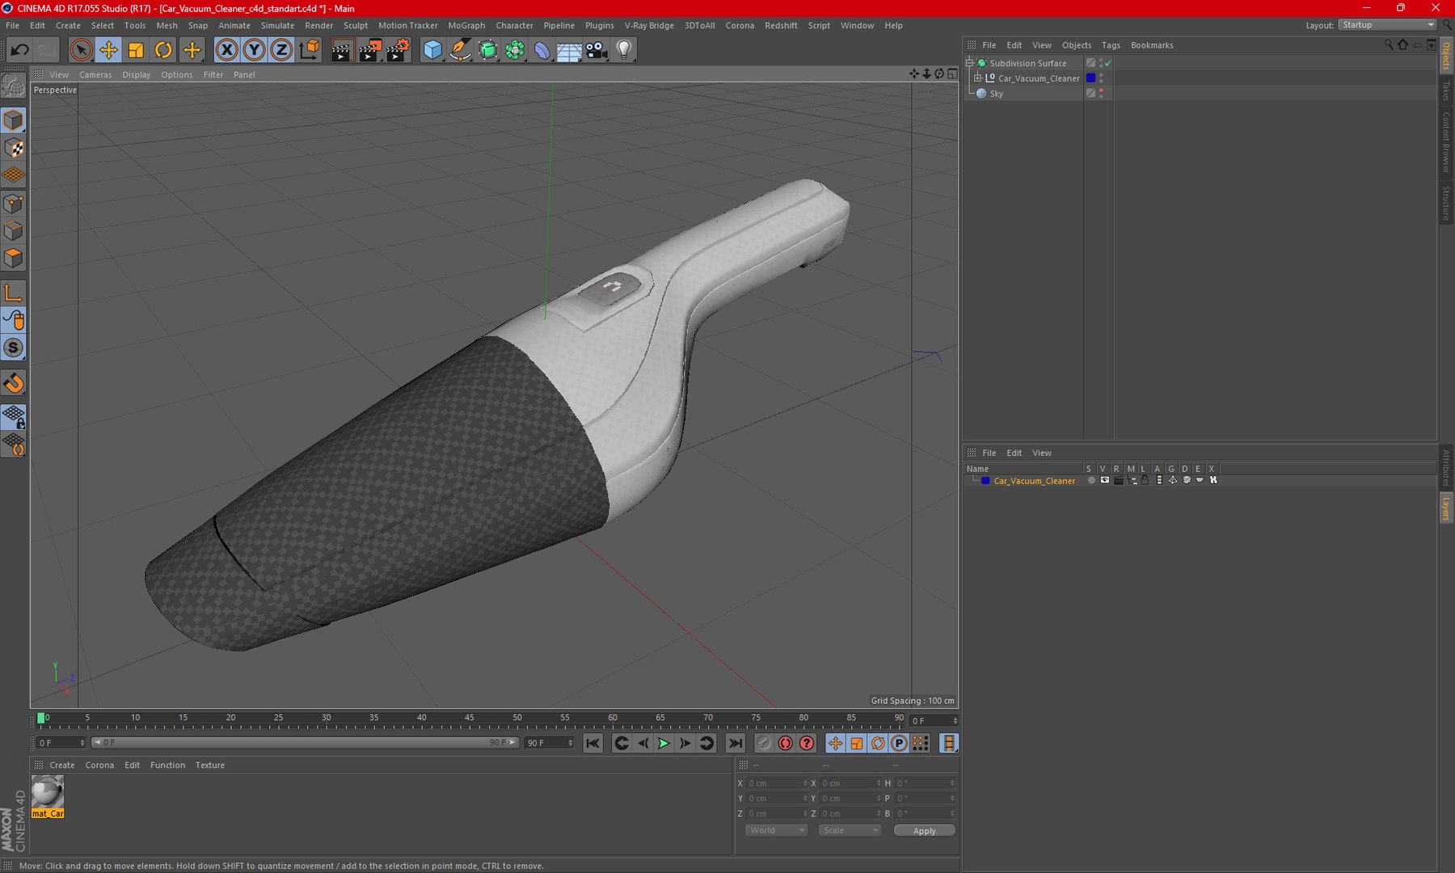This screenshot has width=1455, height=873.
Task: Select the spline Pen tool
Action: tap(461, 50)
